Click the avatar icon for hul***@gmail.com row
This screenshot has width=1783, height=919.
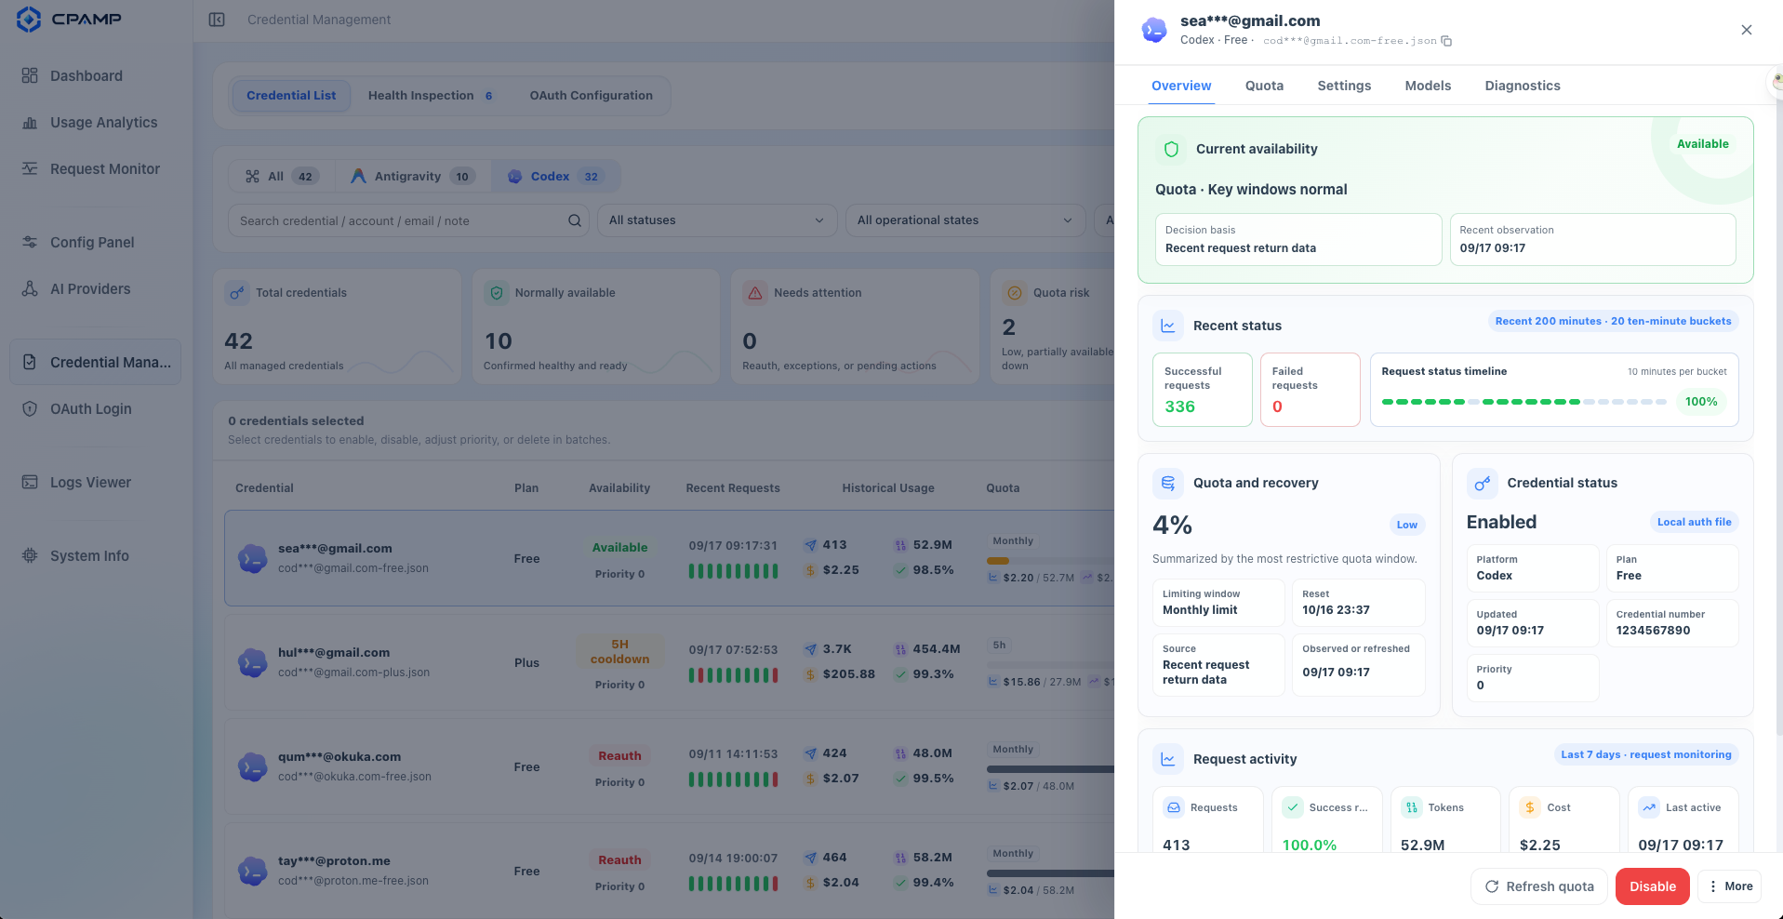click(x=252, y=662)
